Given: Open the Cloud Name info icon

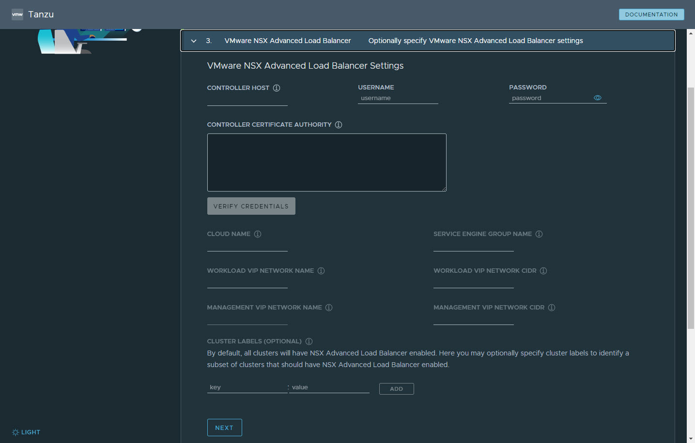Looking at the screenshot, I should pyautogui.click(x=258, y=234).
